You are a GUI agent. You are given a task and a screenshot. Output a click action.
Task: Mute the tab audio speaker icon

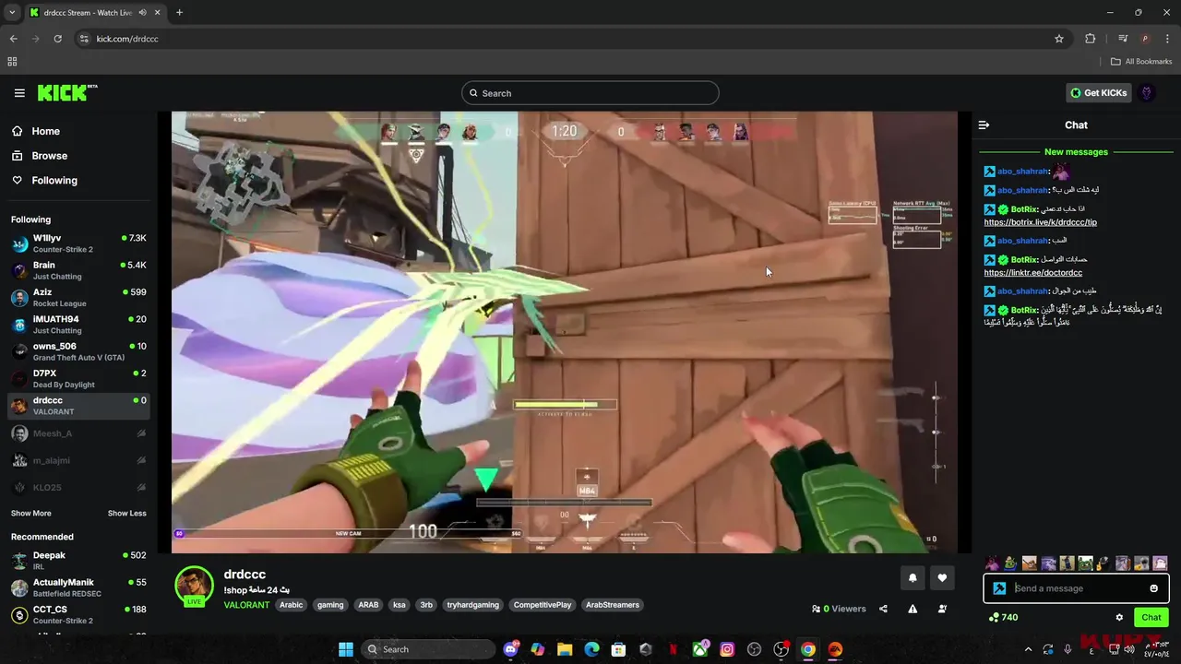pyautogui.click(x=143, y=13)
